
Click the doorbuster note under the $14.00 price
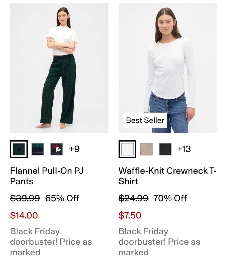pyautogui.click(x=51, y=242)
